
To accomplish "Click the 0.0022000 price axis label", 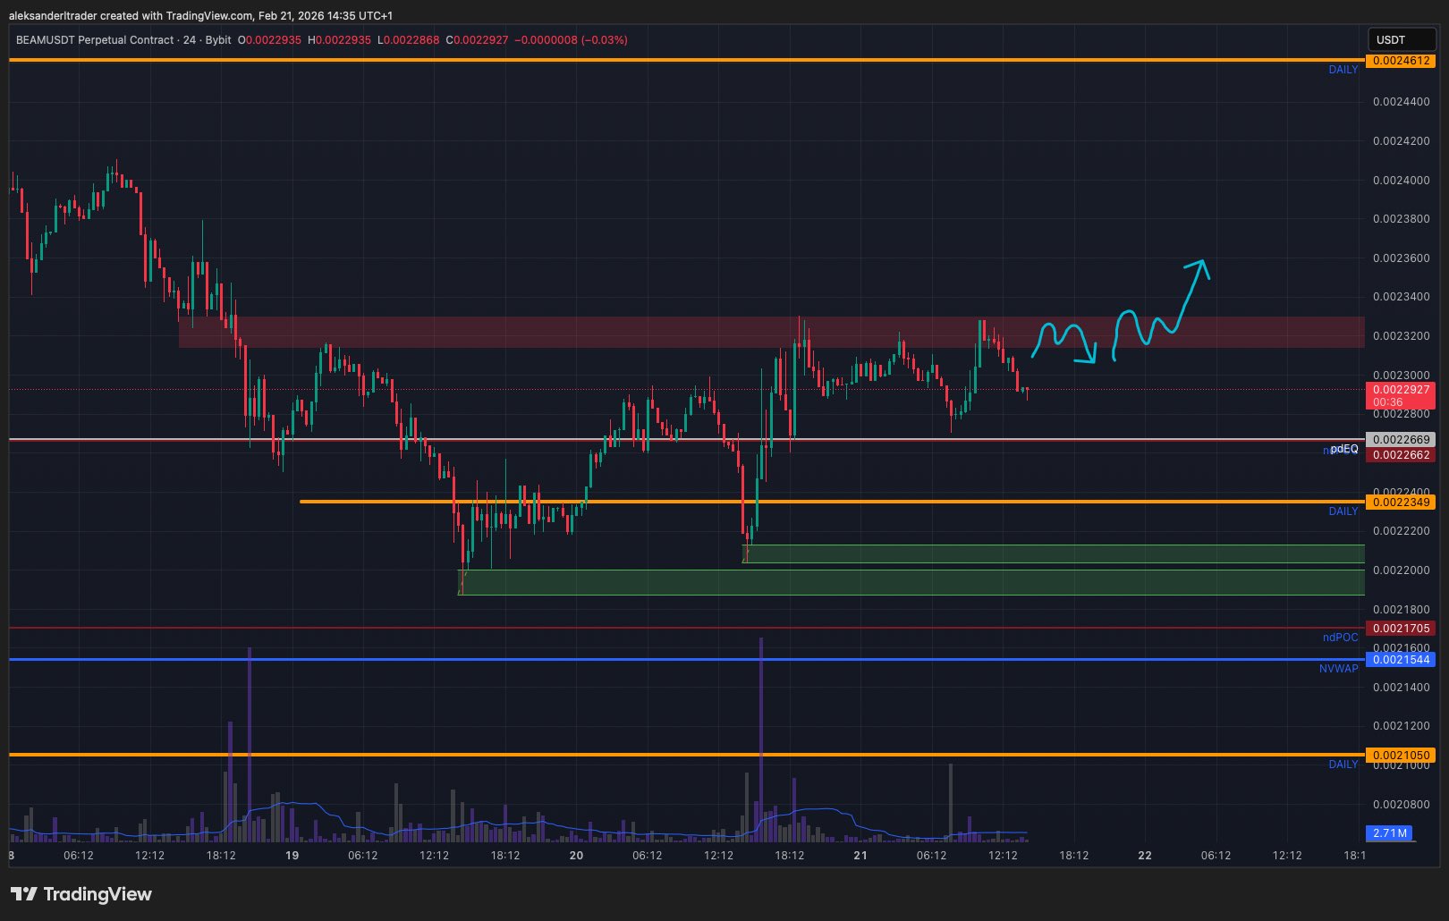I will [x=1401, y=570].
